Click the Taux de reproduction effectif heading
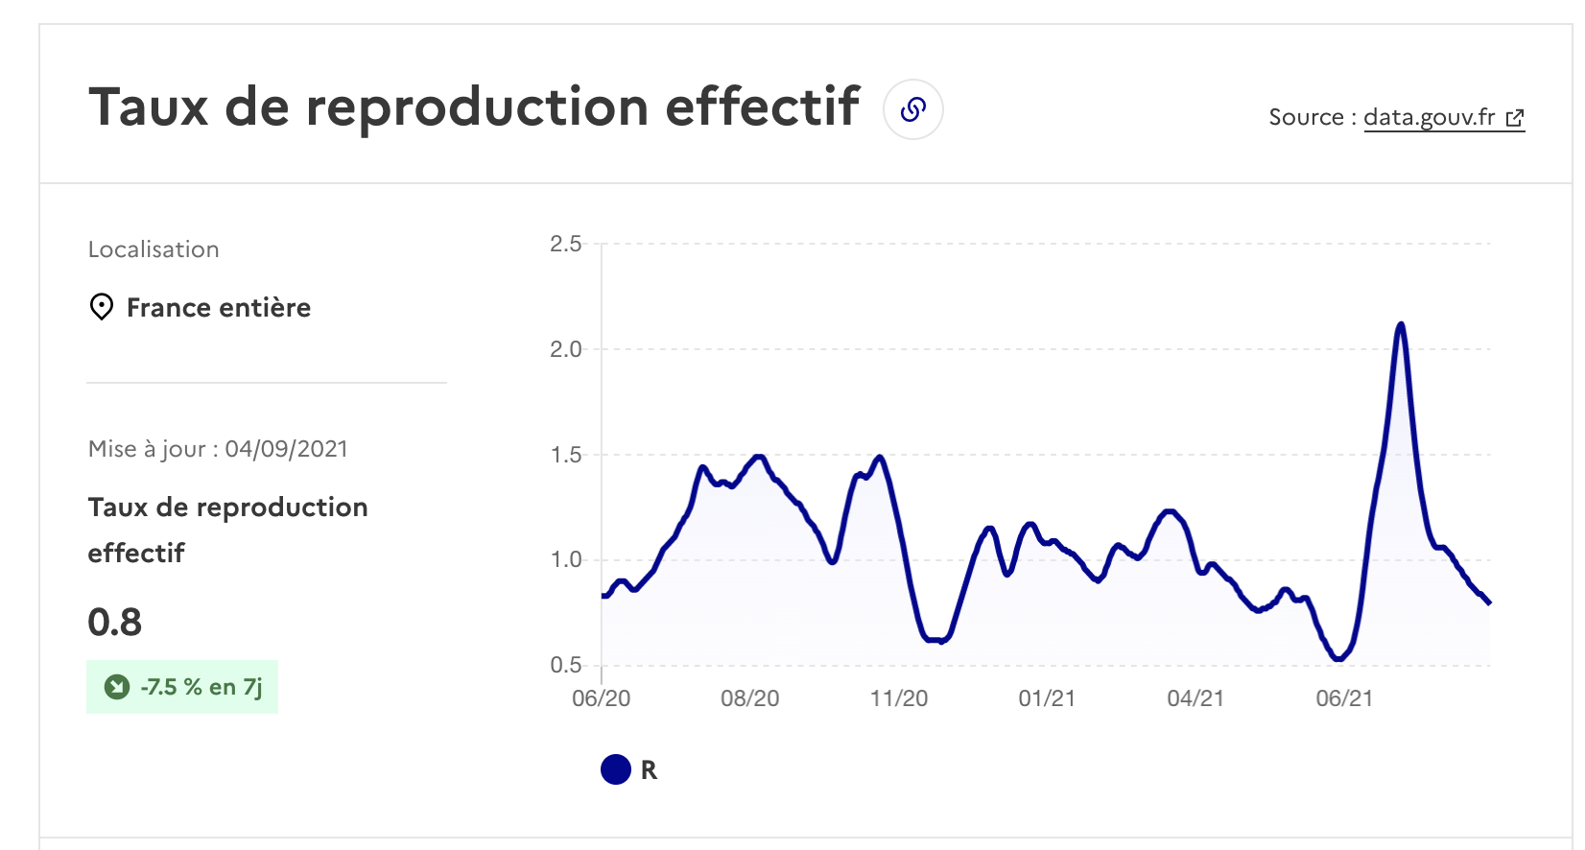The image size is (1585, 850). point(474,107)
